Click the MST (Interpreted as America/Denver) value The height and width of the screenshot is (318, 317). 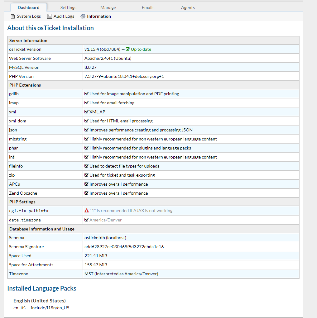pyautogui.click(x=121, y=274)
